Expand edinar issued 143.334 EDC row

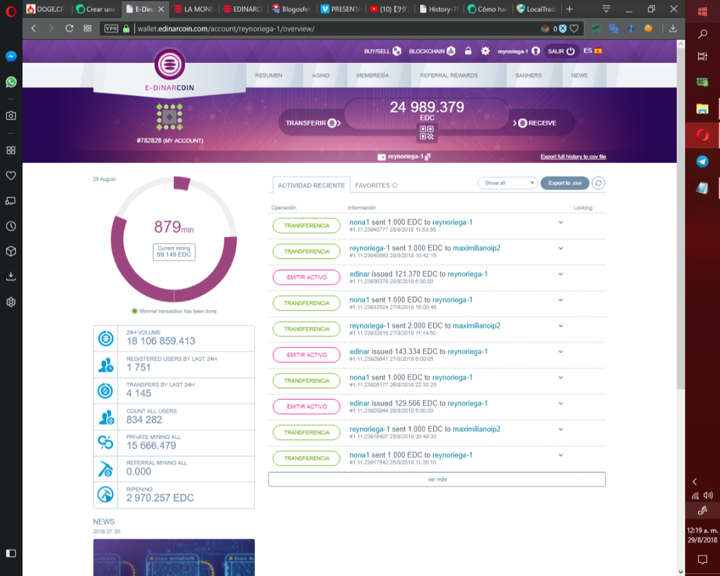pyautogui.click(x=561, y=352)
